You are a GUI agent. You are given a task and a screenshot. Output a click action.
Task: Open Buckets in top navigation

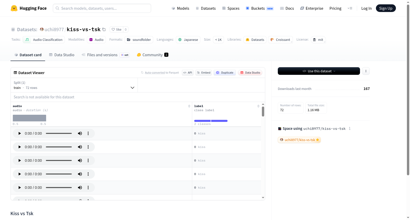[260, 8]
